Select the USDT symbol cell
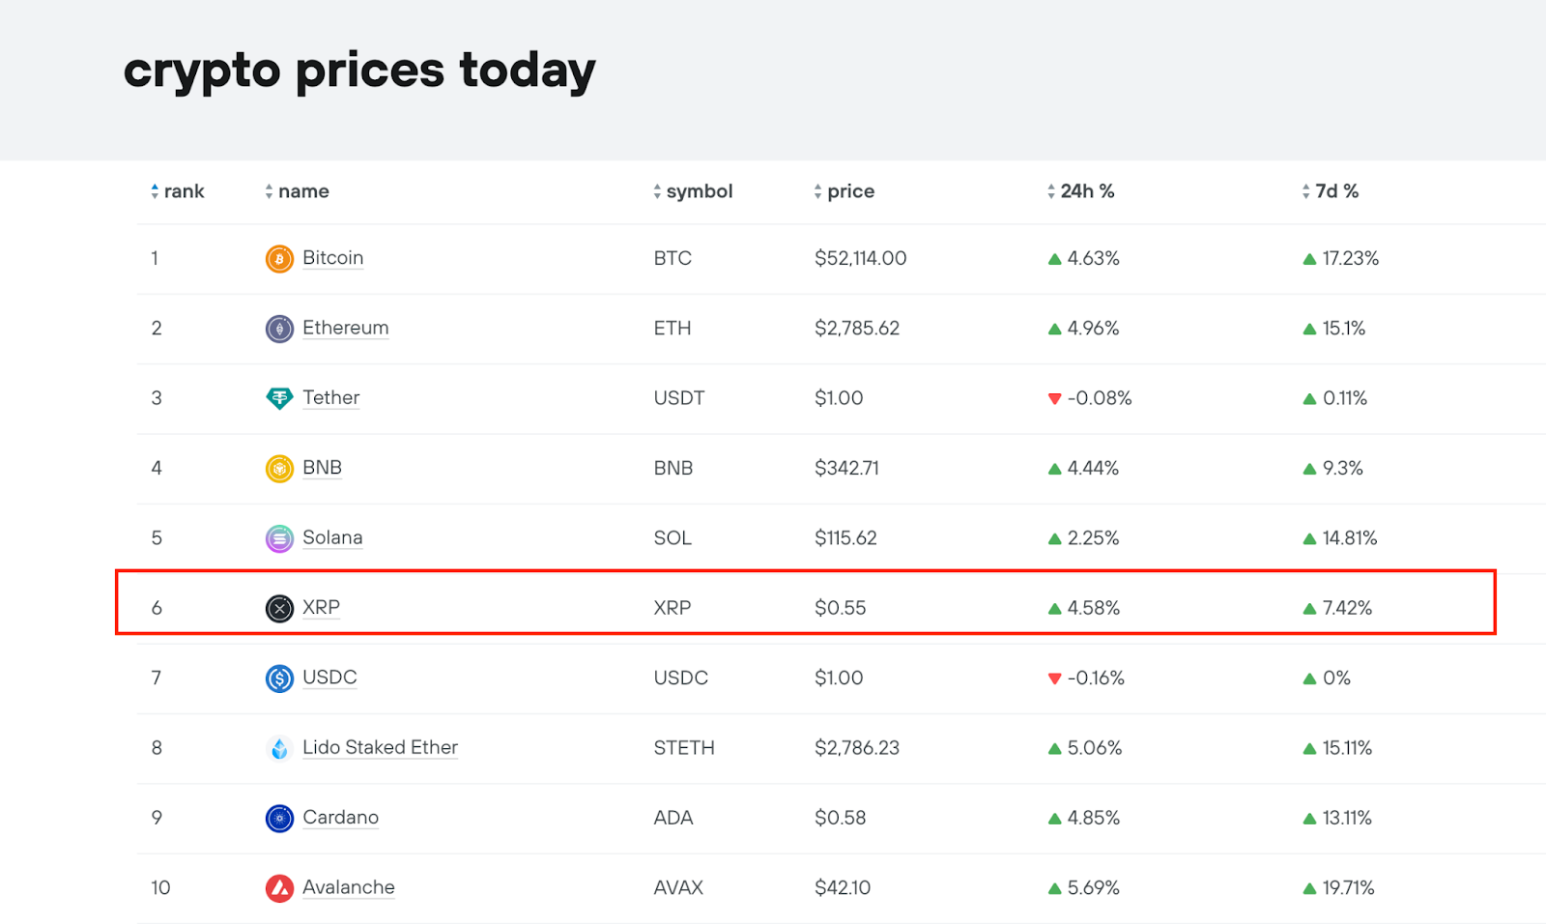Image resolution: width=1546 pixels, height=924 pixels. (x=679, y=398)
